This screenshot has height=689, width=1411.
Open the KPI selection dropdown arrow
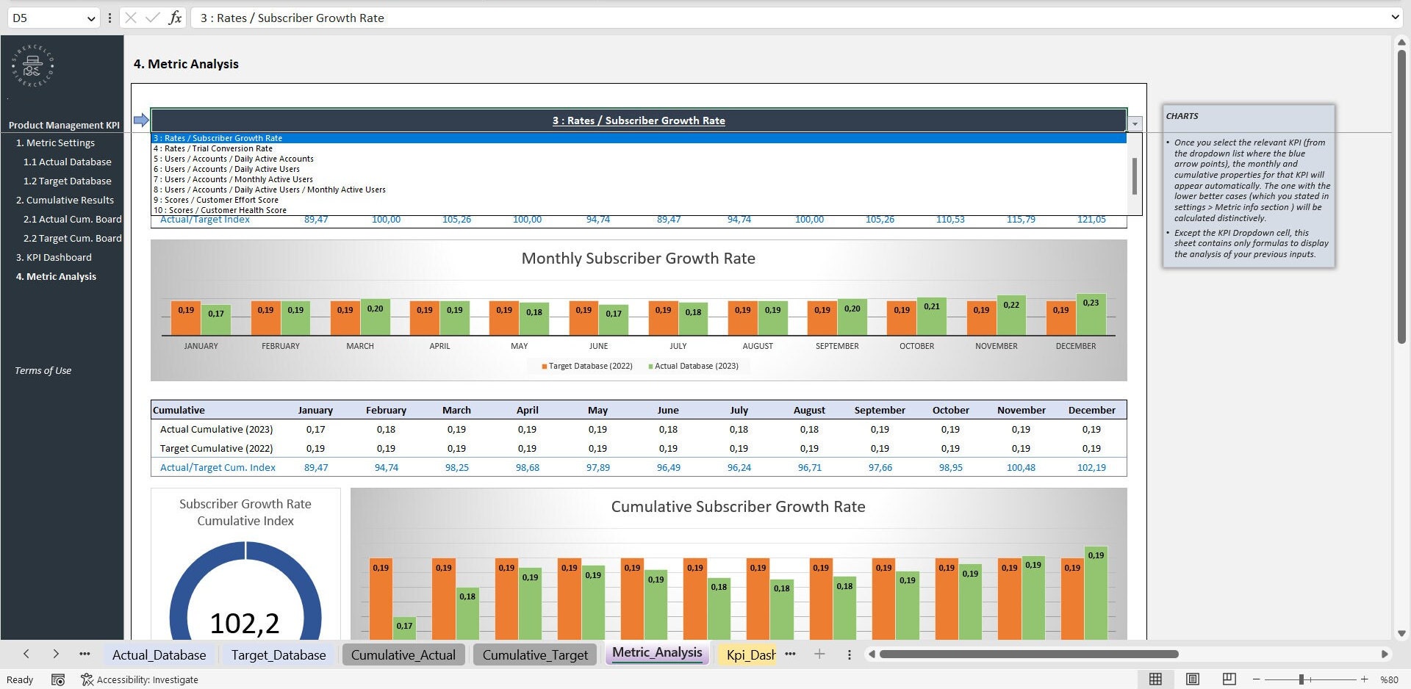point(1134,123)
